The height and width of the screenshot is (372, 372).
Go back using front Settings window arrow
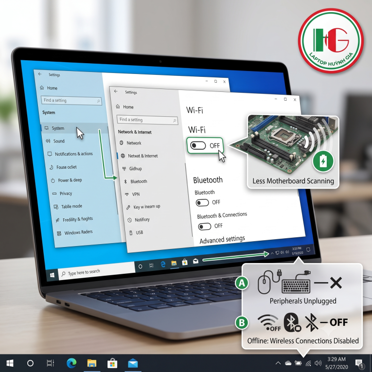pyautogui.click(x=116, y=91)
